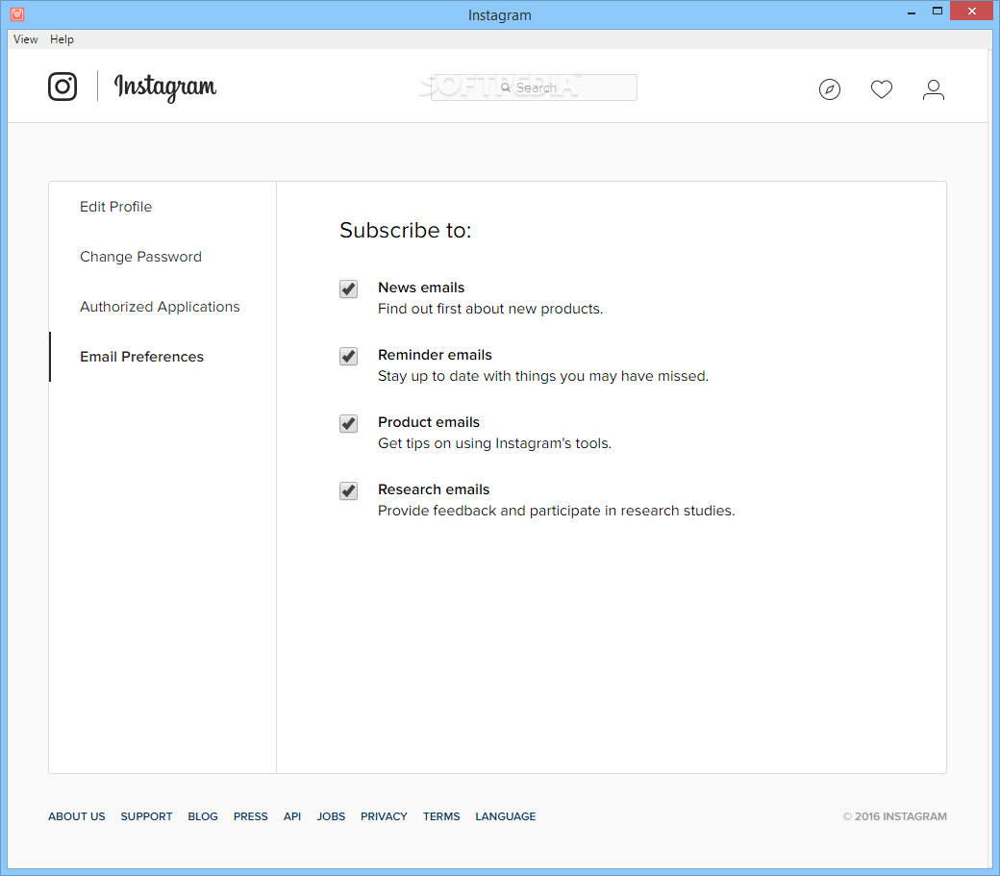Click the 'Reminder emails' label text

click(435, 355)
